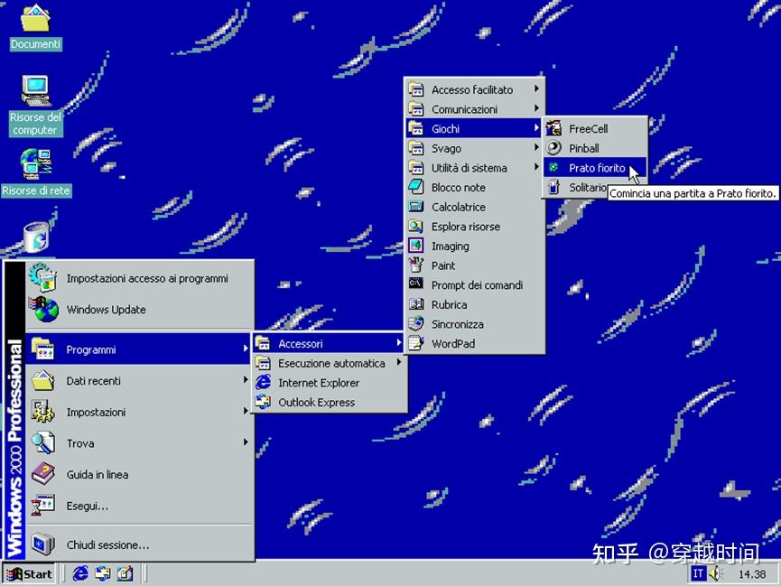Screen dimensions: 781x586
Task: Expand Programmi submenu arrow
Action: pyautogui.click(x=246, y=349)
